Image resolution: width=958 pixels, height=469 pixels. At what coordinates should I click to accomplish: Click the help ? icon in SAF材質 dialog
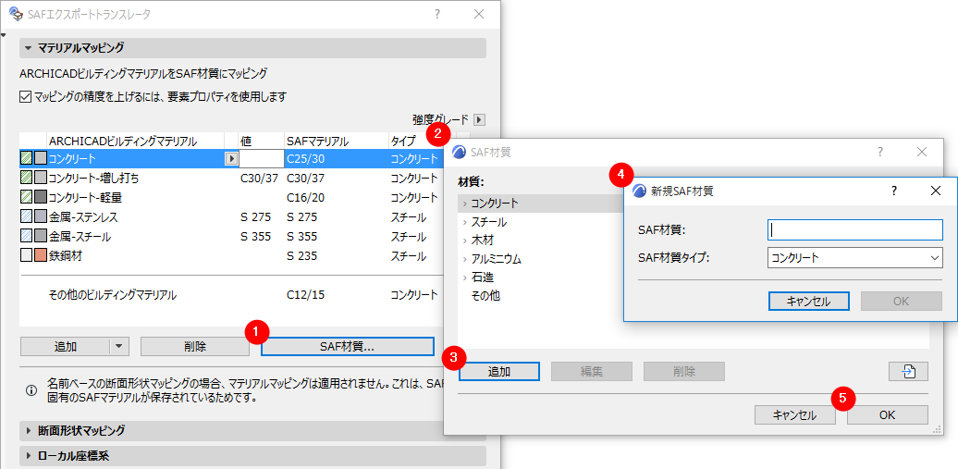(x=880, y=152)
